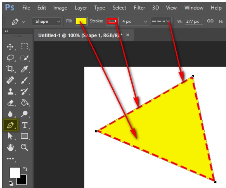The image size is (226, 188).
Task: Select the Zoom tool
Action: [x=24, y=147]
